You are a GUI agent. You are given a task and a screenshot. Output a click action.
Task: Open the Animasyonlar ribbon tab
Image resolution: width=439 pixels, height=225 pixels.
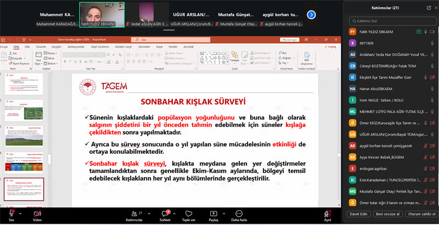pyautogui.click(x=75, y=47)
